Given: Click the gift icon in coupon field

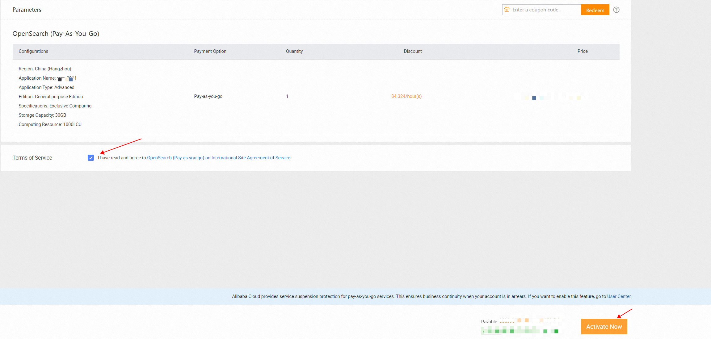Looking at the screenshot, I should click(x=507, y=10).
